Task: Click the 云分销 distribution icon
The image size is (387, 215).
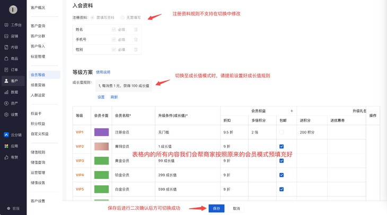Action: click(13, 135)
